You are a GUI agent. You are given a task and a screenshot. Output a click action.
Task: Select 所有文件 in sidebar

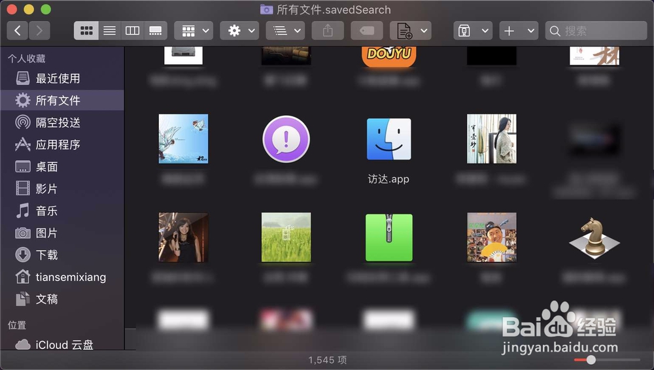click(x=62, y=101)
